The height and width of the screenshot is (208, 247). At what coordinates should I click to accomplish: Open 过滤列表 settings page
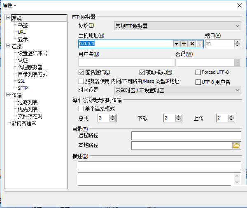[x=28, y=102]
